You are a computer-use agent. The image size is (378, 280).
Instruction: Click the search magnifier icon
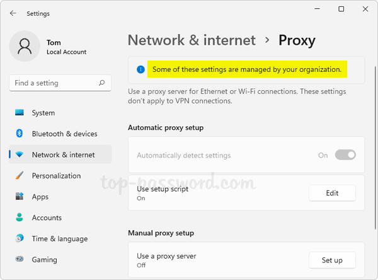point(102,83)
